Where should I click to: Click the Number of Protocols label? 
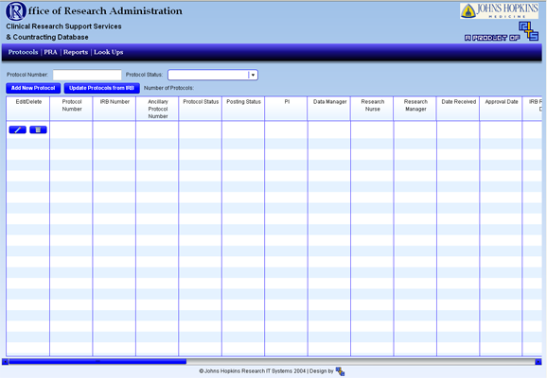[x=168, y=88]
